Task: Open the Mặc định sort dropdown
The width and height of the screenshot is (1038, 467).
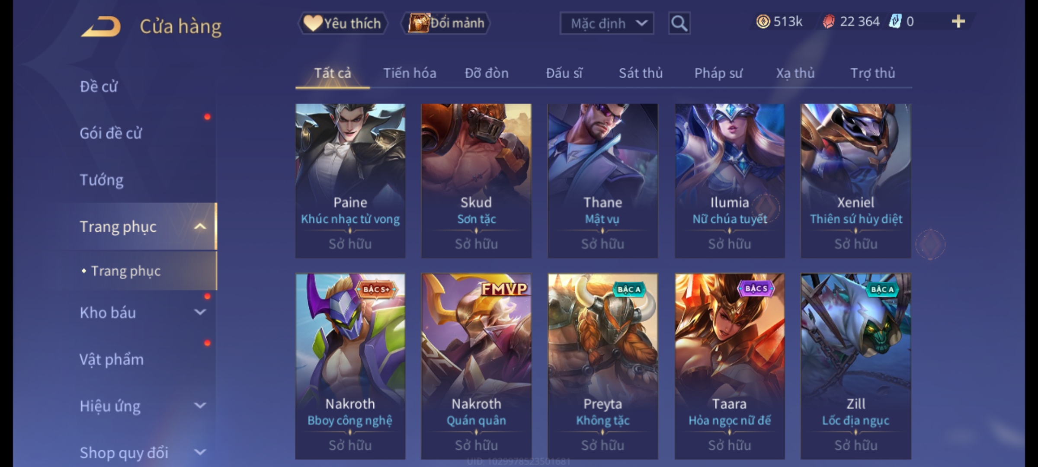Action: [x=606, y=23]
